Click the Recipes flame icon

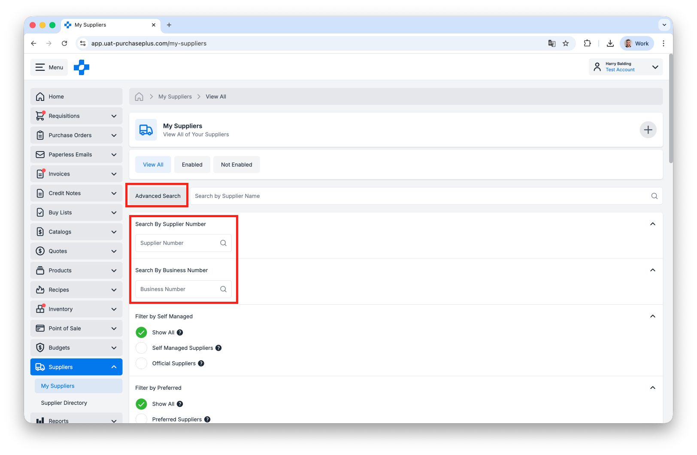pos(40,290)
